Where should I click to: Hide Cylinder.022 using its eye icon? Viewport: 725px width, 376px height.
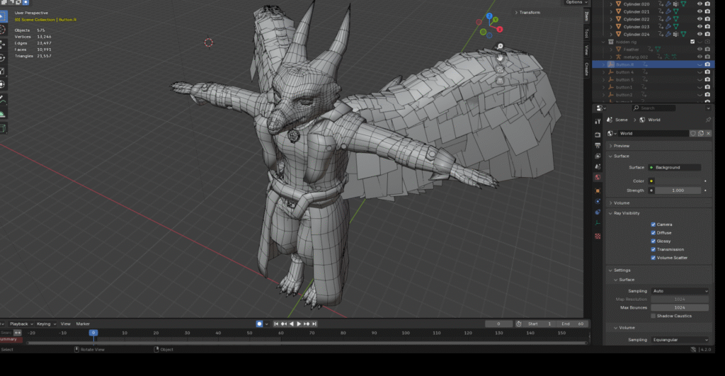pos(700,19)
